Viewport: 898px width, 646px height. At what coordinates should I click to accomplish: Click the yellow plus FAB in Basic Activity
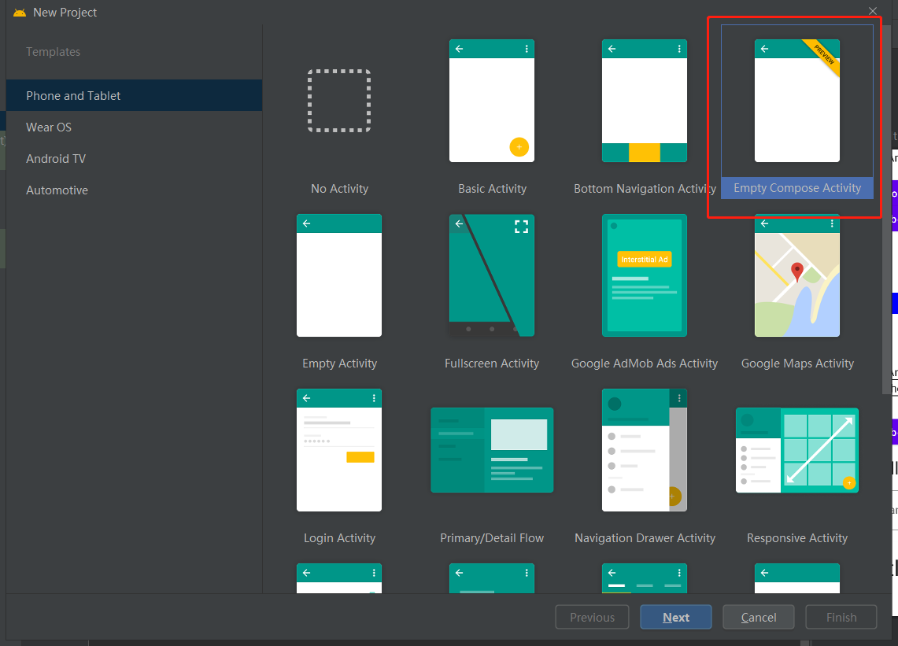pyautogui.click(x=519, y=146)
